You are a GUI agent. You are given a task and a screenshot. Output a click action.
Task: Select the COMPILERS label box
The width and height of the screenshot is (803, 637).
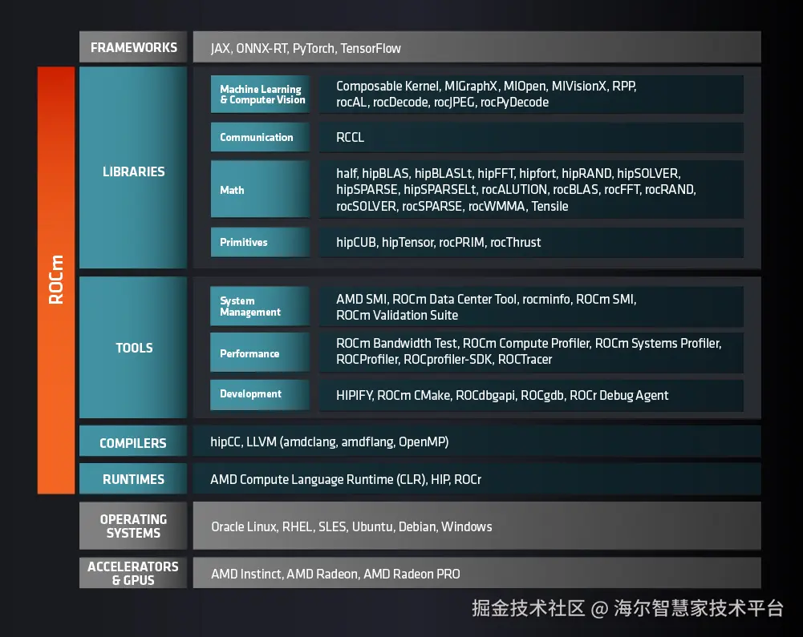pos(133,441)
